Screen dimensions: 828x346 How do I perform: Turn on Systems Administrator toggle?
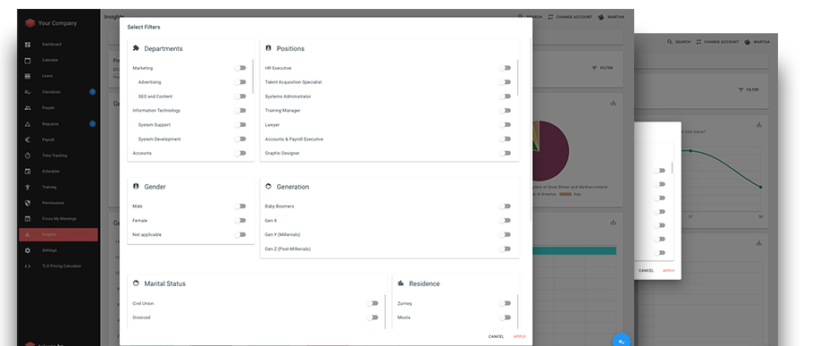506,97
